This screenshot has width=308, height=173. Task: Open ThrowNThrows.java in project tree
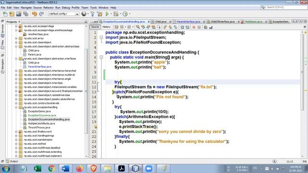[x=39, y=127]
